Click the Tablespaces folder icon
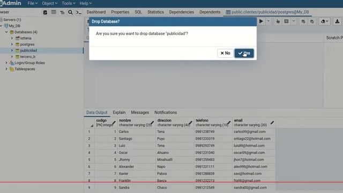Screen dimensions: 343x193 [x=12, y=69]
